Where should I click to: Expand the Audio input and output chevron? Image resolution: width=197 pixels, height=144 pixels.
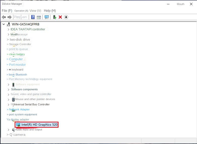[x=8, y=130]
